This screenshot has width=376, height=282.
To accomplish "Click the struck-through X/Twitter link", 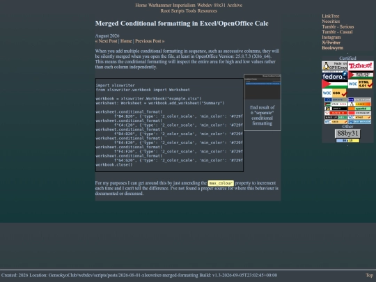I will tap(331, 42).
